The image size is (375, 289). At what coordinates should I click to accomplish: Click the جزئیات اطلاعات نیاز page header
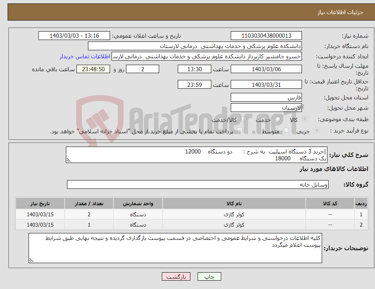340,12
